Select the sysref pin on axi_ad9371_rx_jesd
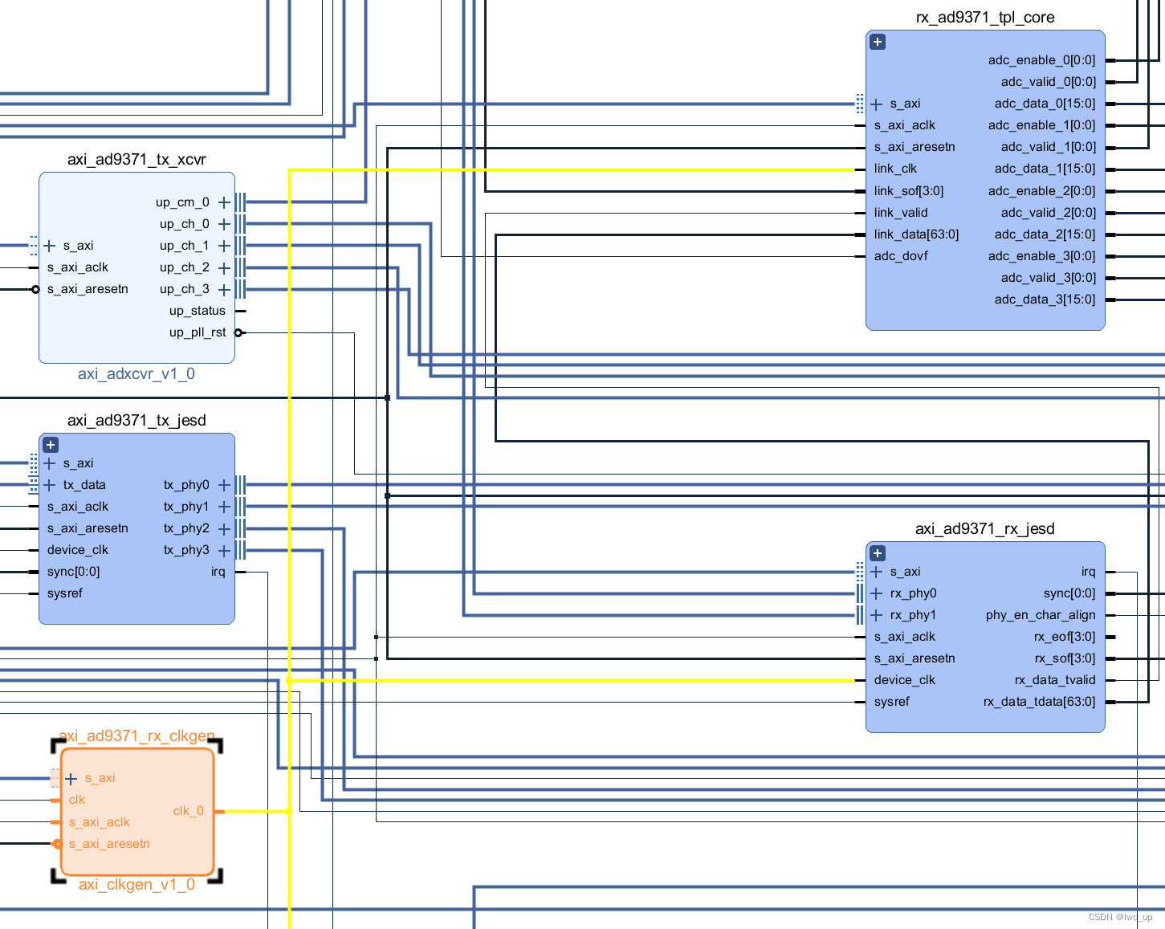1165x929 pixels. click(891, 702)
